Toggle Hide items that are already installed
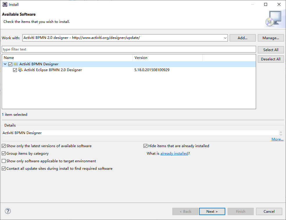The width and height of the screenshot is (286, 220). click(x=145, y=146)
